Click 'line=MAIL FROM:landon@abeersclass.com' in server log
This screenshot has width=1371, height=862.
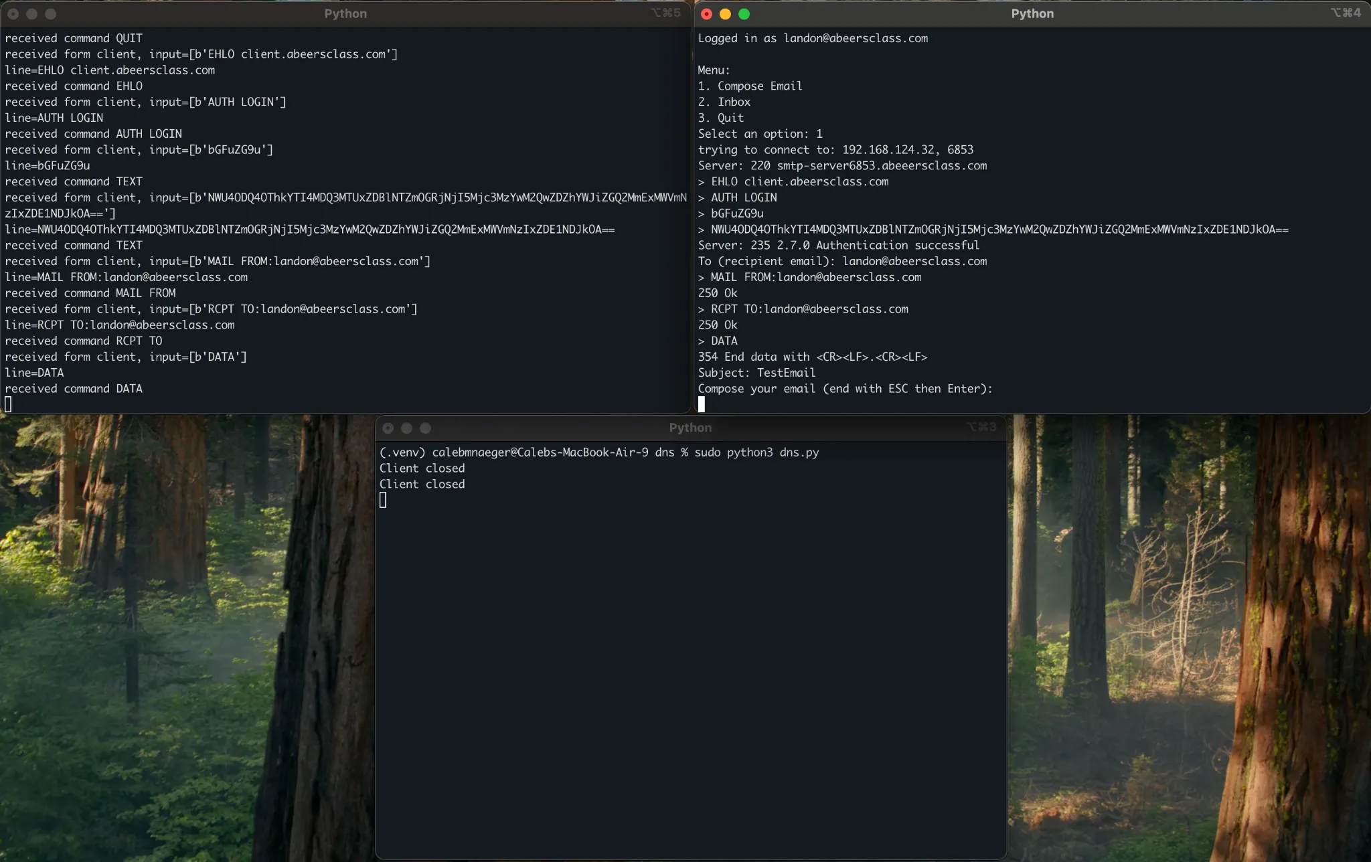pyautogui.click(x=126, y=277)
